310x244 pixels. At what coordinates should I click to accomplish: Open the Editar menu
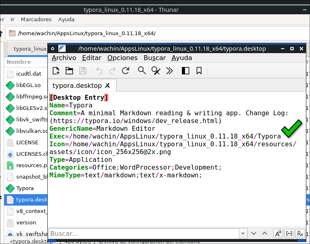click(x=92, y=58)
